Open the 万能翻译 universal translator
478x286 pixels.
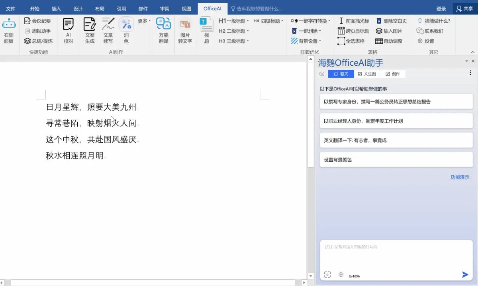[x=164, y=31]
